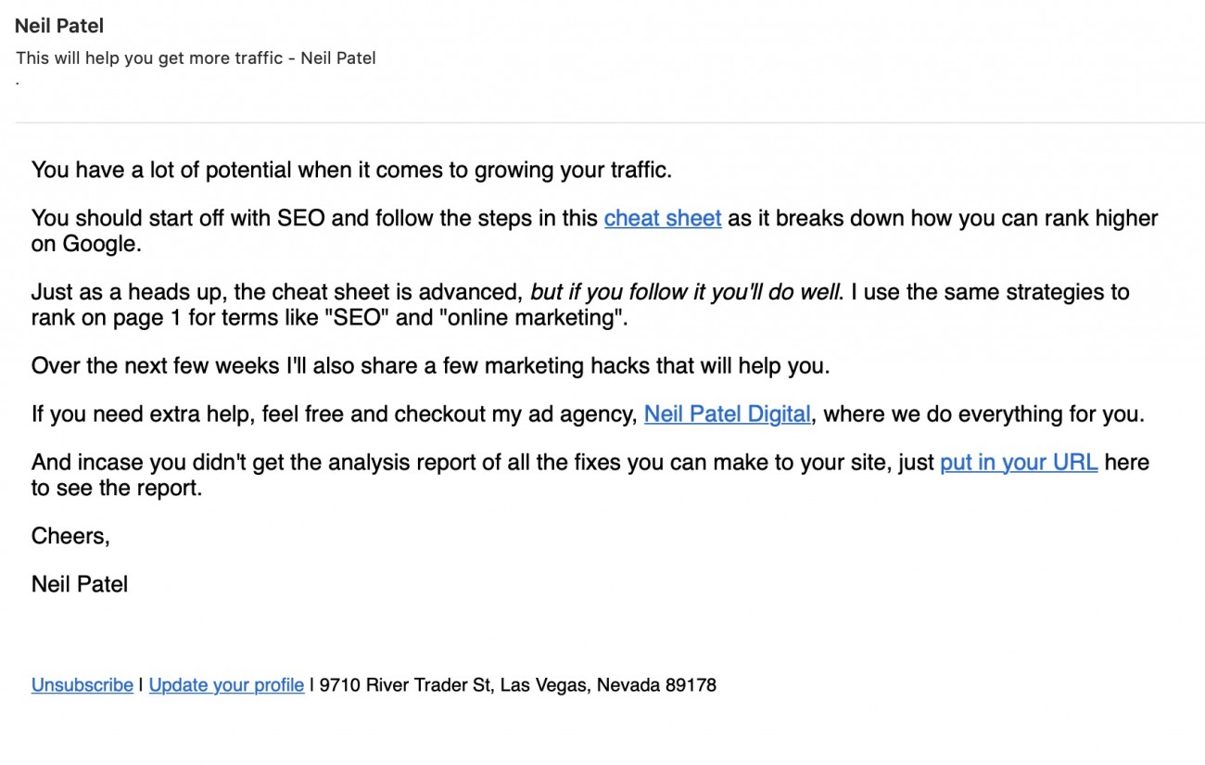Click the Neil Patel signature below Cheers

coord(80,584)
